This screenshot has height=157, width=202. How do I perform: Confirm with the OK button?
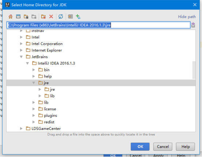[x=140, y=147]
